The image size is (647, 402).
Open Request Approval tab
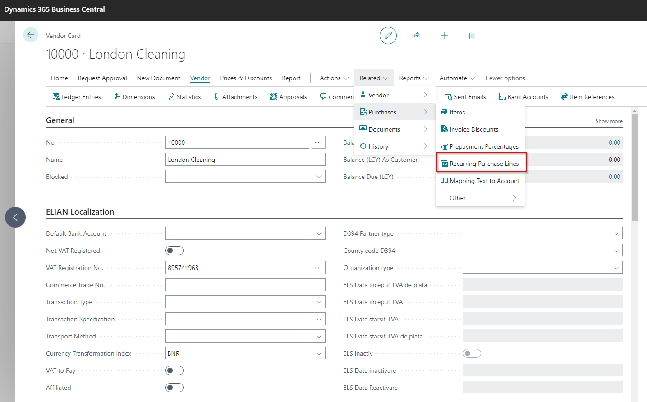102,78
